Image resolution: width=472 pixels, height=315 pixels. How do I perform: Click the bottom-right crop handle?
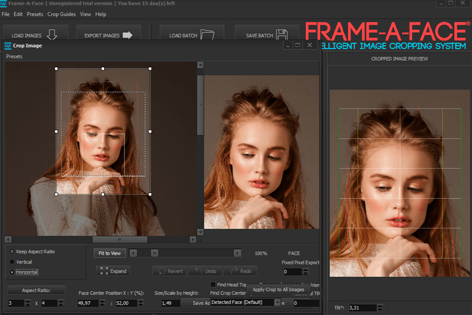150,194
